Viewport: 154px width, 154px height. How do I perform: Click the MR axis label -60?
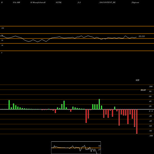pyautogui.click(x=150, y=126)
